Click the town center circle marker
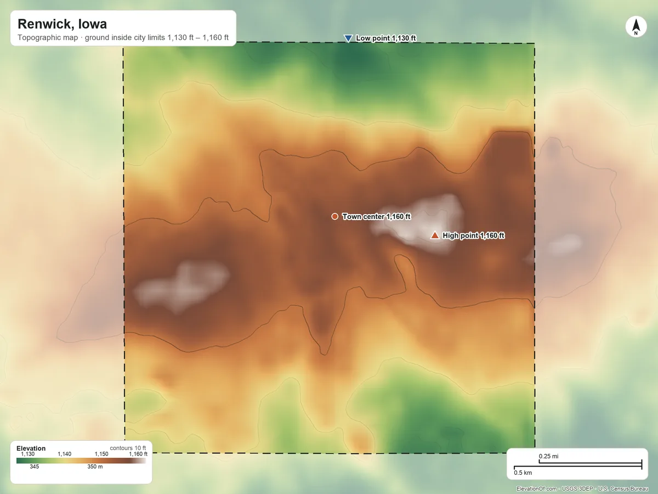This screenshot has width=658, height=494. click(x=334, y=216)
